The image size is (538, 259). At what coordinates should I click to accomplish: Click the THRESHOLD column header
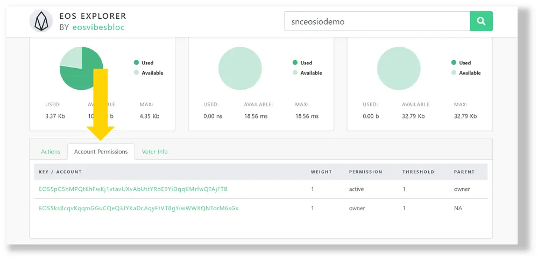[418, 172]
